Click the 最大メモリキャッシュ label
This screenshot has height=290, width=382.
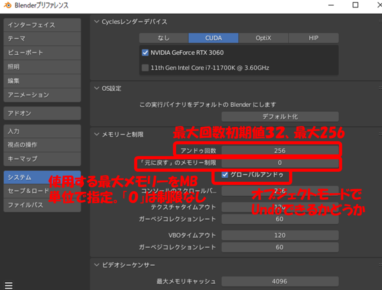click(186, 281)
